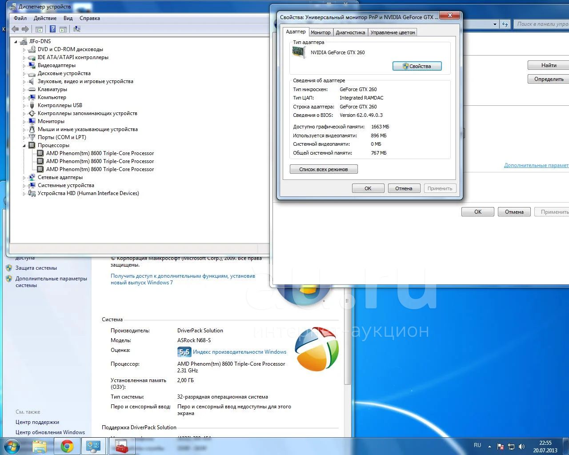Click the Windows 7 upgrade features link
The width and height of the screenshot is (569, 455).
tap(183, 279)
